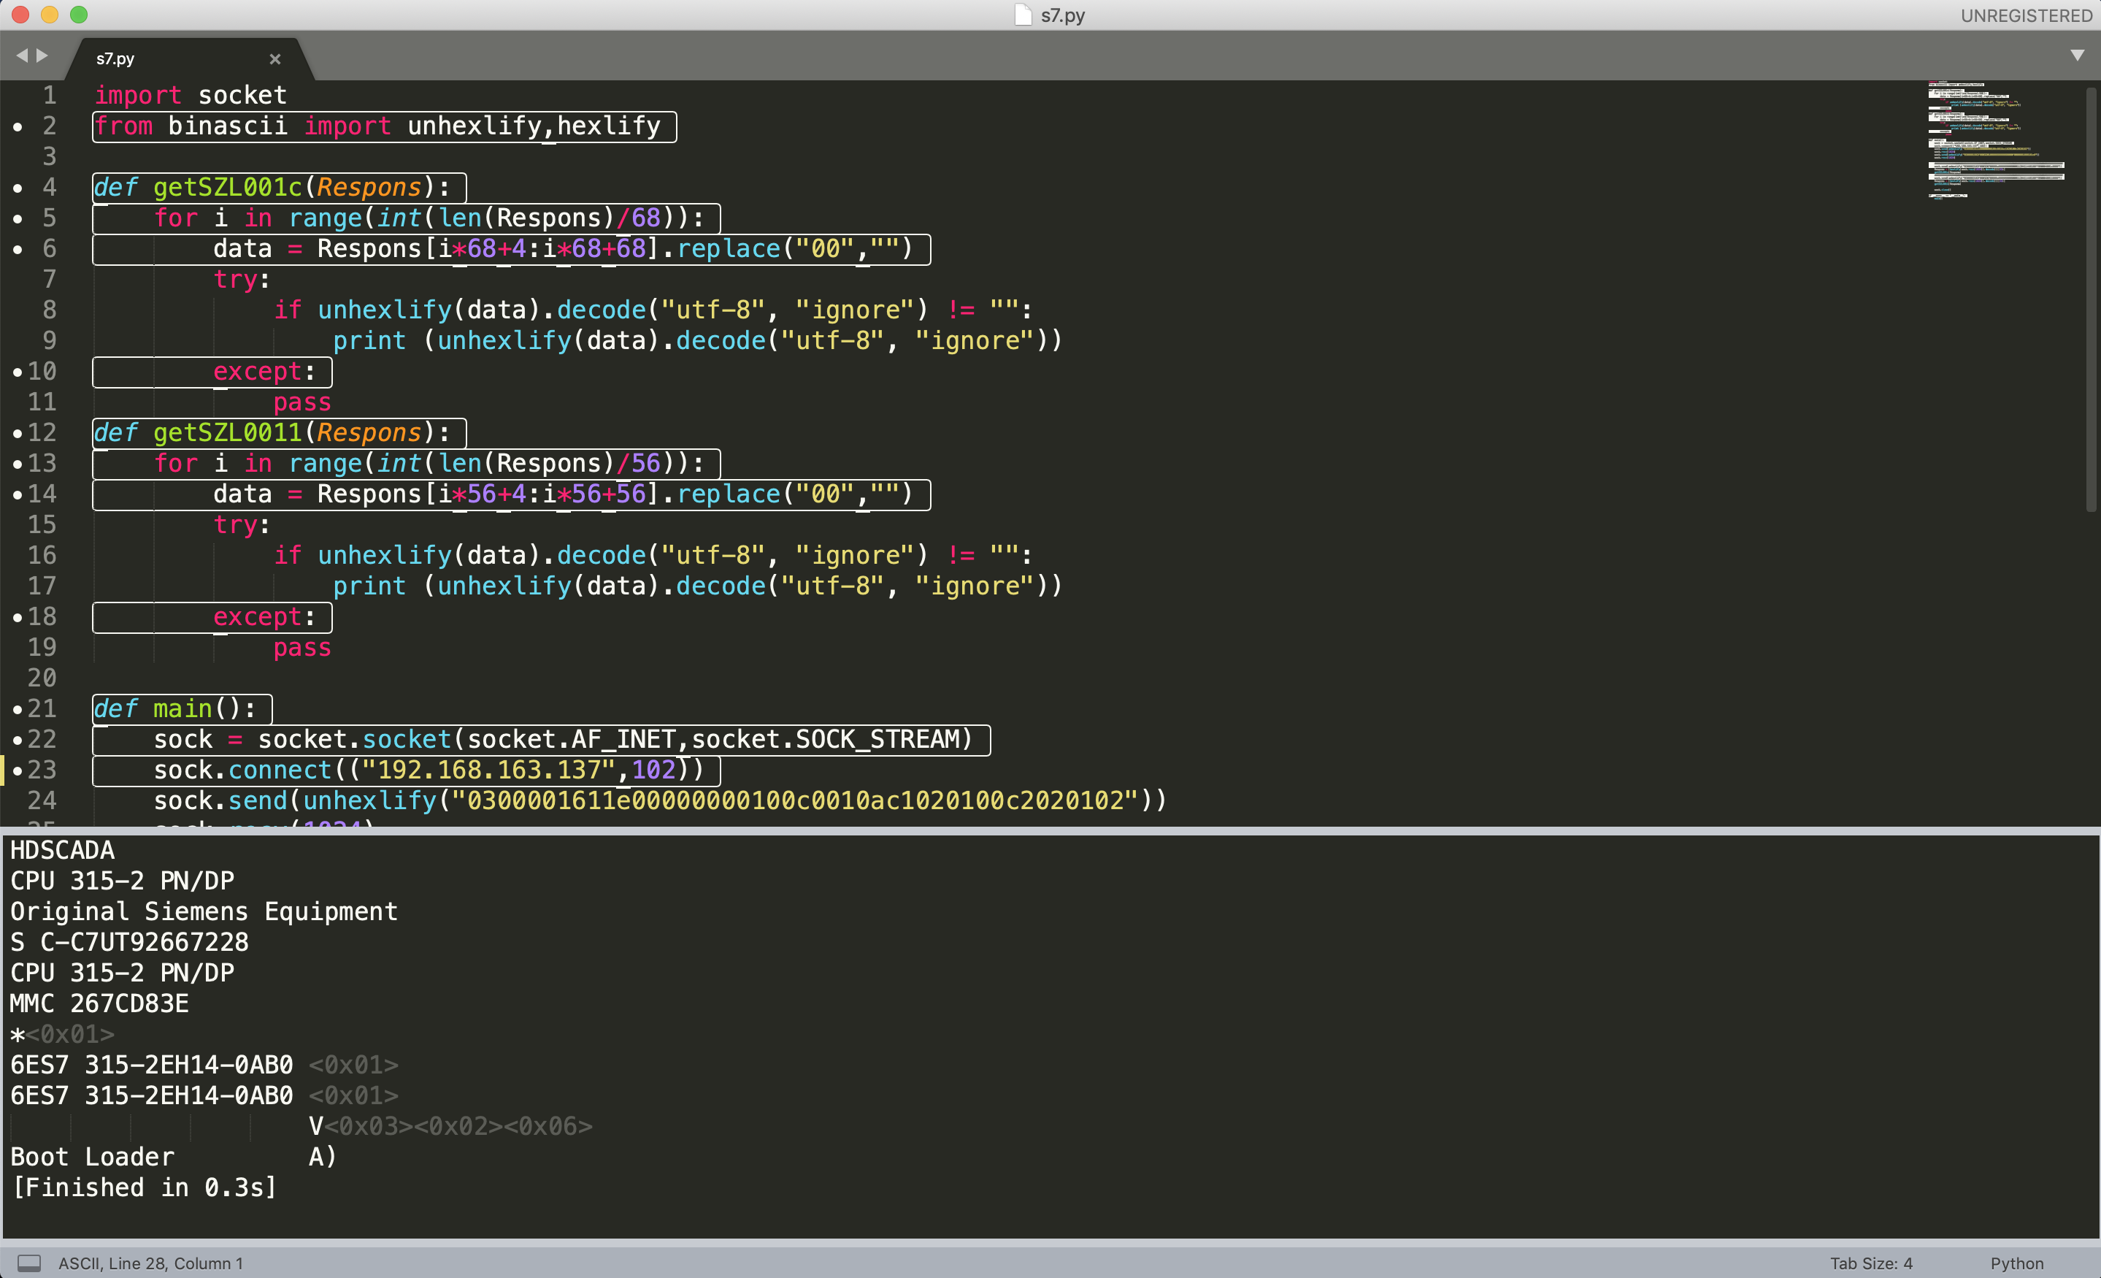Viewport: 2101px width, 1278px height.
Task: Click the IP address string 192.168.163.137
Action: pos(489,770)
